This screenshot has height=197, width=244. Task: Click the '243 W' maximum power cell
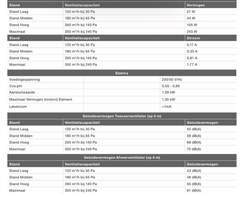pyautogui.click(x=192, y=31)
